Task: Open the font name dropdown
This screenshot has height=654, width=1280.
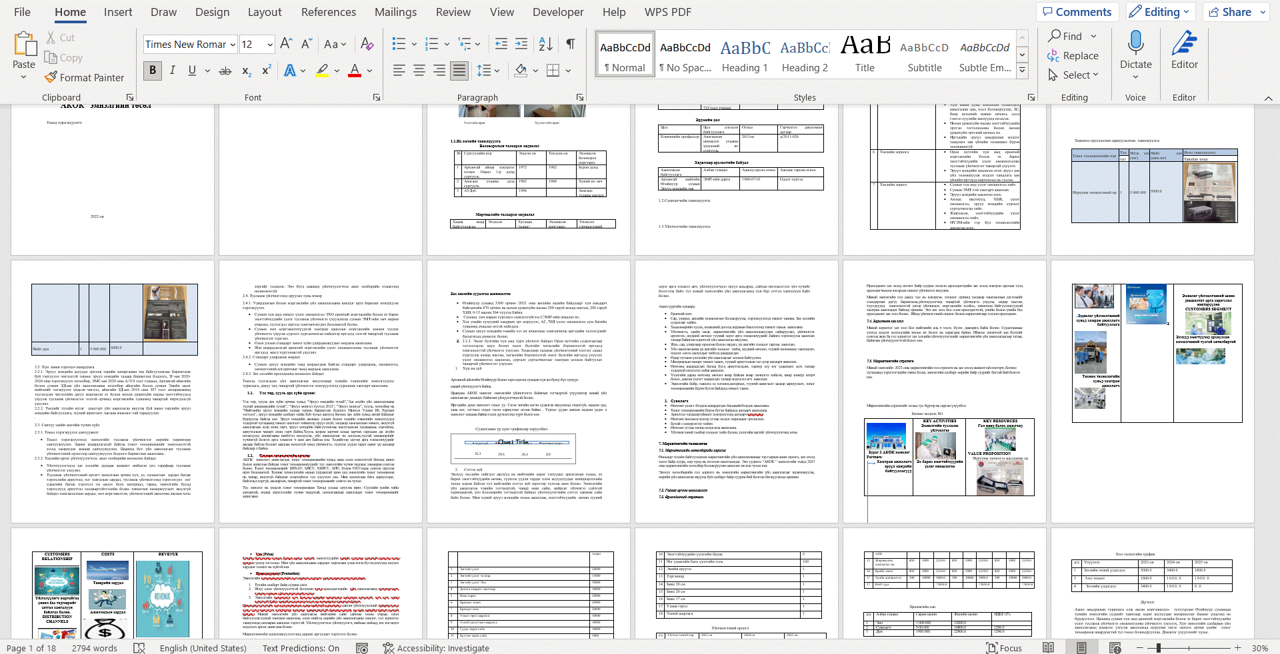Action: click(x=233, y=45)
